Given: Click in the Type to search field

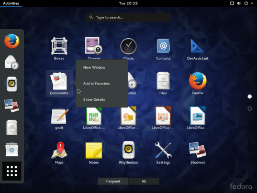Looking at the screenshot, I should [x=128, y=17].
